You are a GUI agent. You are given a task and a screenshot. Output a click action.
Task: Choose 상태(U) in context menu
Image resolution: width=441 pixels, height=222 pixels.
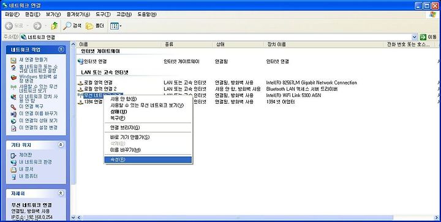click(148, 112)
